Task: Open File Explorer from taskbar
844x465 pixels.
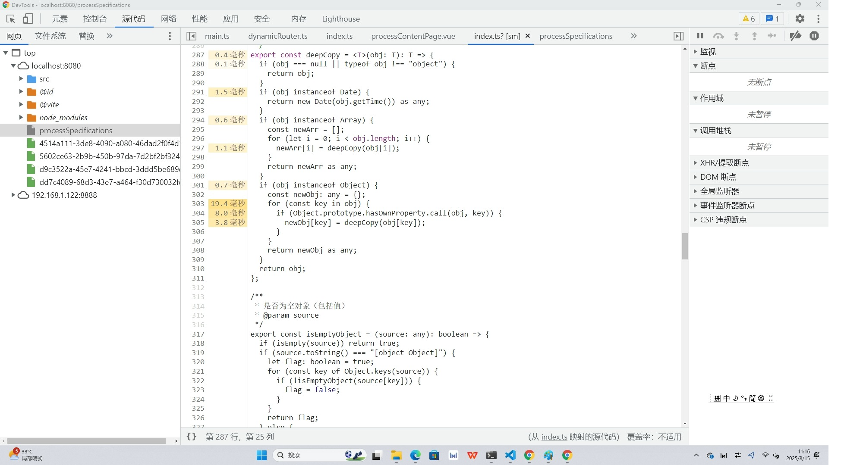Action: coord(396,456)
